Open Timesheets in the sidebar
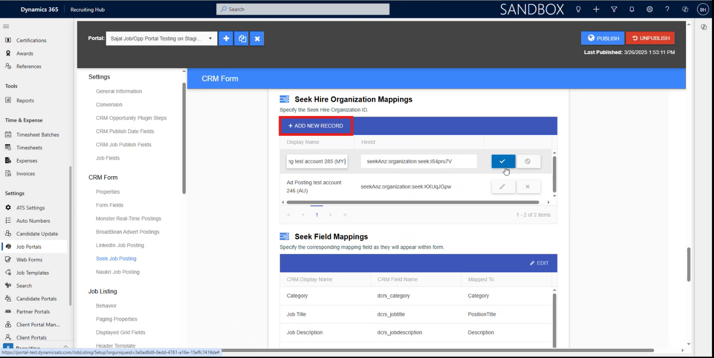The image size is (714, 358). (x=29, y=148)
